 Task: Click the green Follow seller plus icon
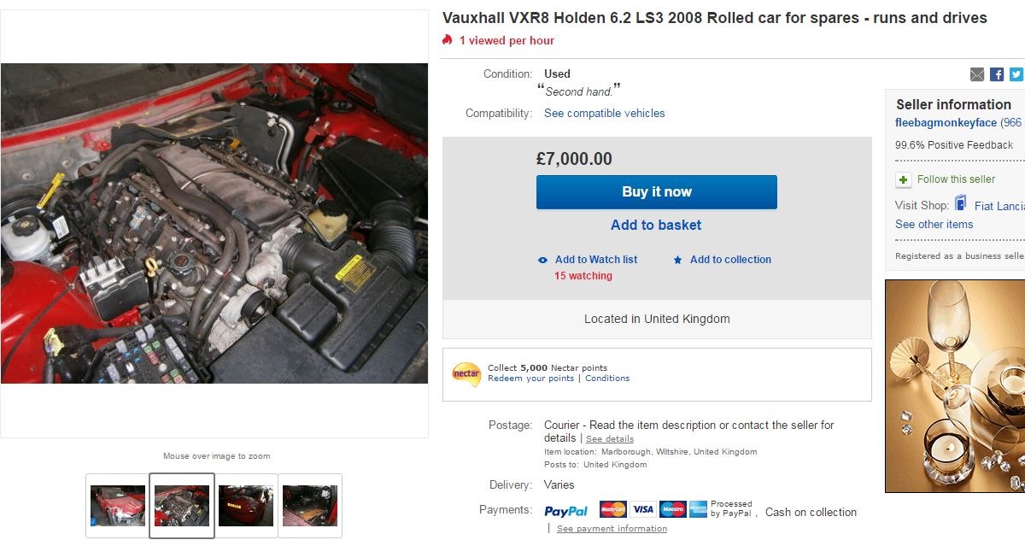[x=903, y=179]
